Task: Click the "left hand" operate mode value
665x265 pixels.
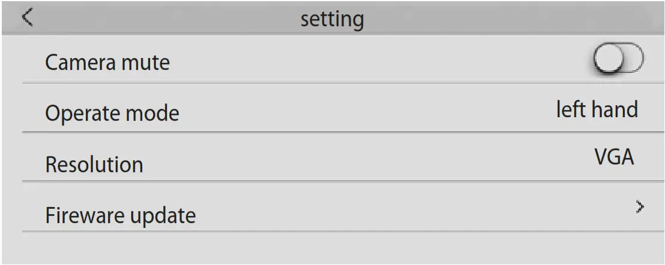Action: 597,109
